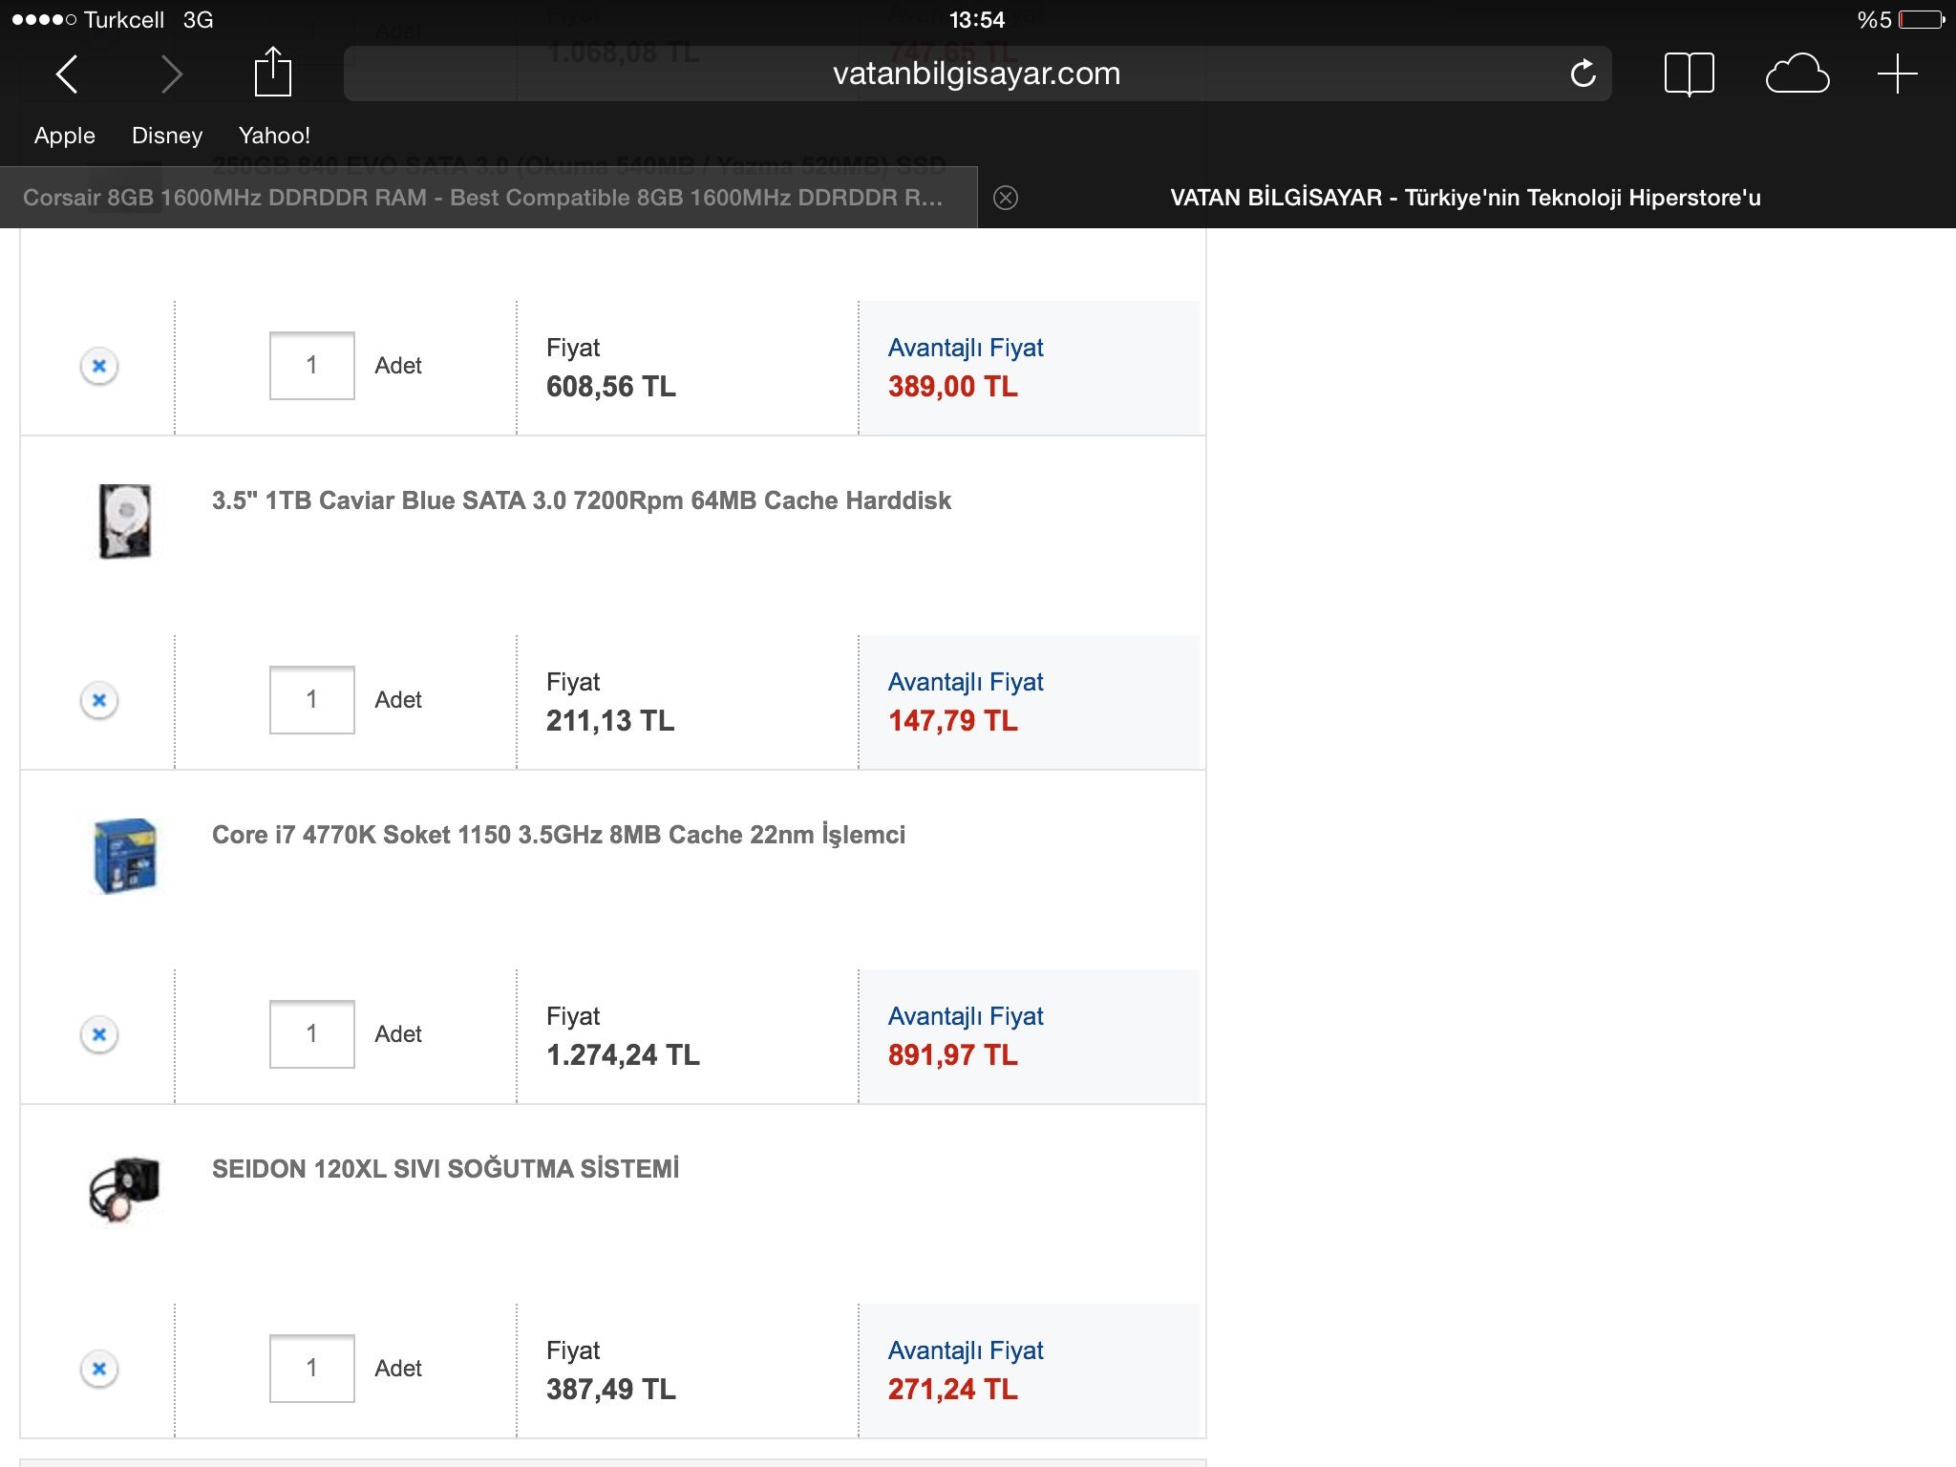Edit the quantity field for Core i7 4770K
The height and width of the screenshot is (1467, 1956).
tap(311, 1034)
